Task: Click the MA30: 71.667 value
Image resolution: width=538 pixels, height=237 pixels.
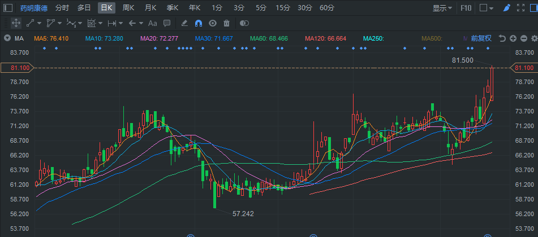Action: (x=214, y=38)
